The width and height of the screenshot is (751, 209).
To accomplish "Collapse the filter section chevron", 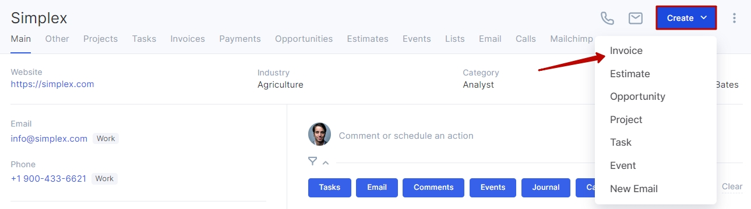I will point(325,163).
